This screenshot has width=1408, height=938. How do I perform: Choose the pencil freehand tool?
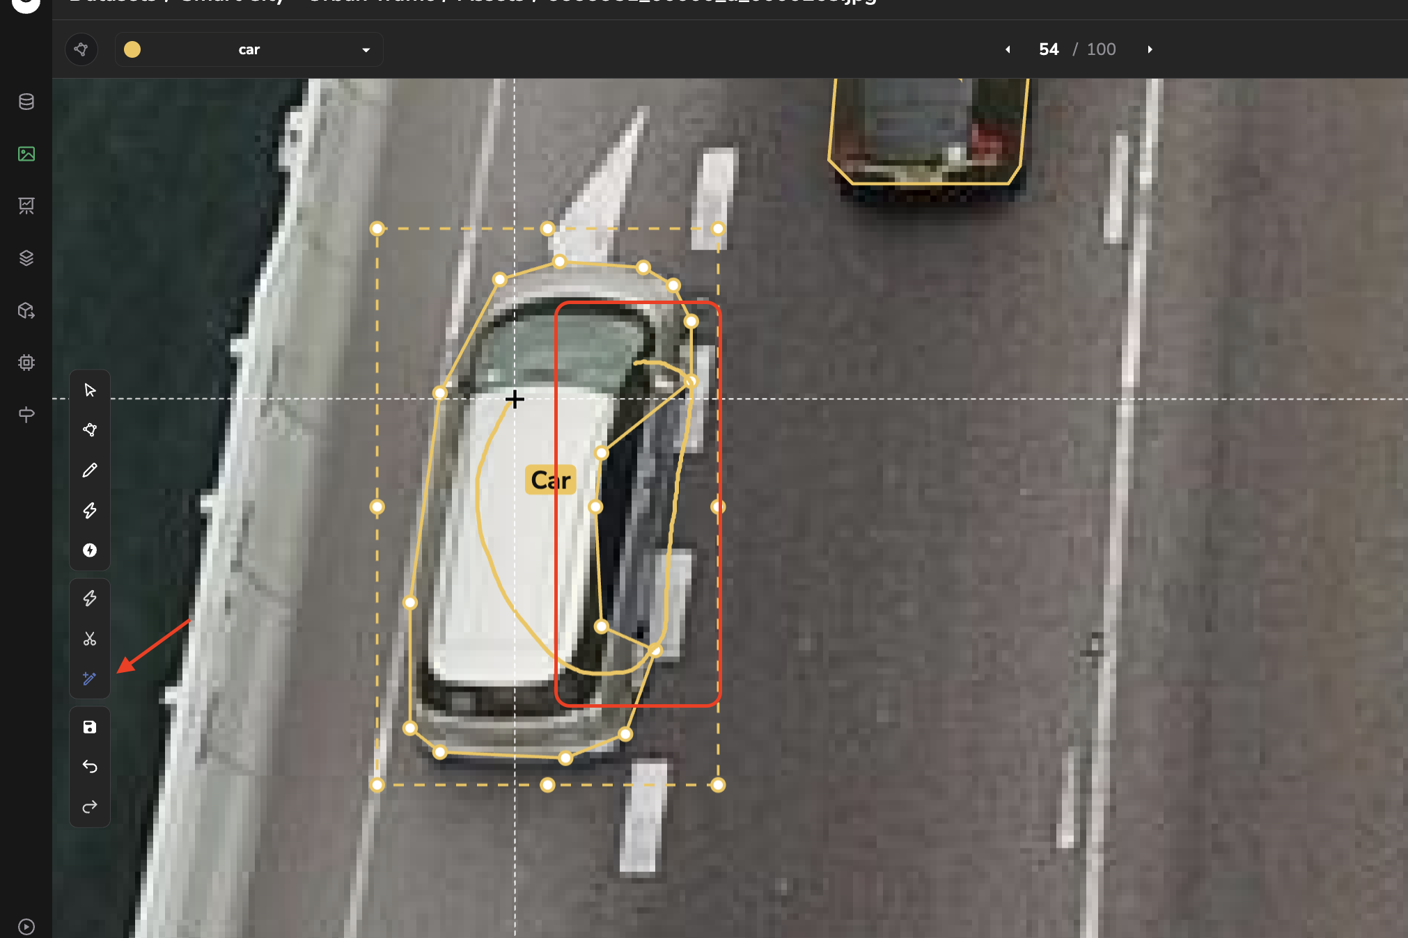point(90,470)
